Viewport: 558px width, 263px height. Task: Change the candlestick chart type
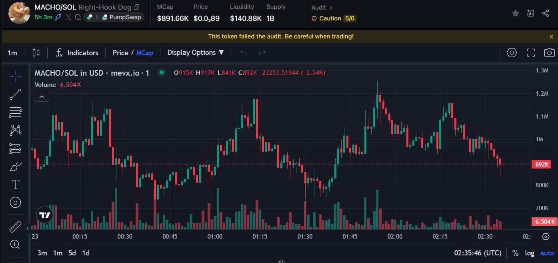(x=36, y=53)
